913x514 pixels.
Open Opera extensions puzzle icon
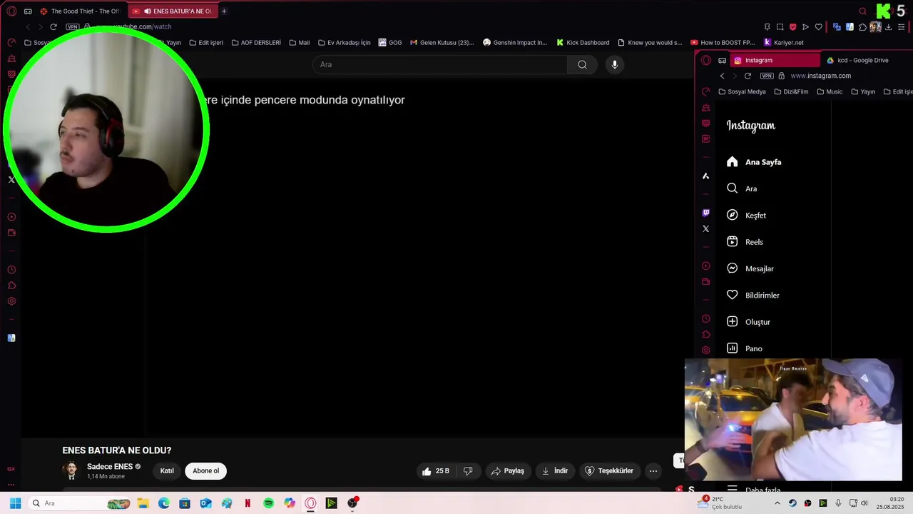click(x=862, y=27)
